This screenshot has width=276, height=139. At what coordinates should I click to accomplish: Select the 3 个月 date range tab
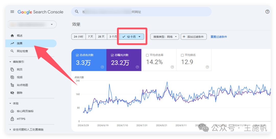(x=113, y=37)
